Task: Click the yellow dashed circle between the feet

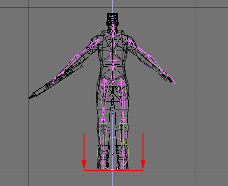Action: click(113, 154)
